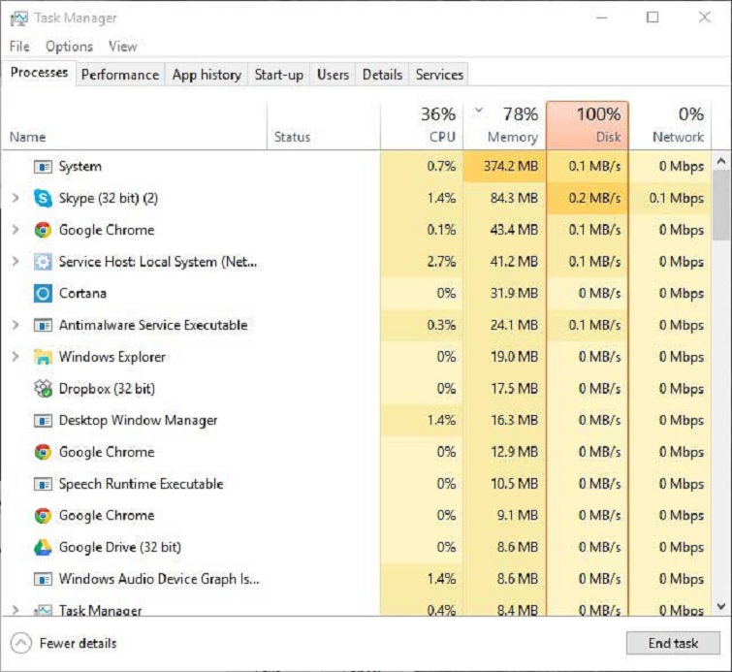The height and width of the screenshot is (672, 732).
Task: Expand the Windows Explorer process group
Action: tap(15, 357)
